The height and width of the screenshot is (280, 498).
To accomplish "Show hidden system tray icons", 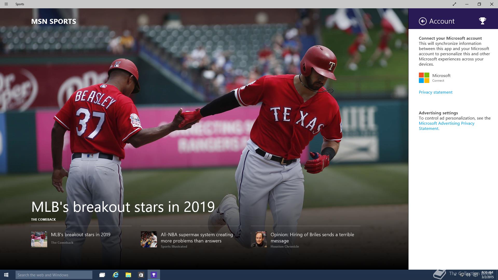I will 455,275.
